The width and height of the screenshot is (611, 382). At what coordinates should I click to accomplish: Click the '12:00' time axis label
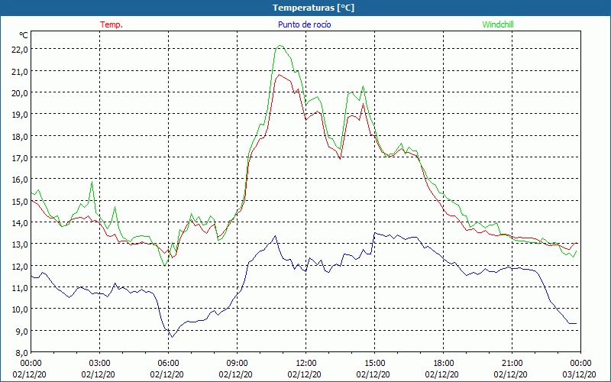(305, 364)
